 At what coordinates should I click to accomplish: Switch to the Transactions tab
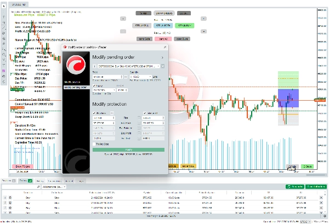[54, 181]
